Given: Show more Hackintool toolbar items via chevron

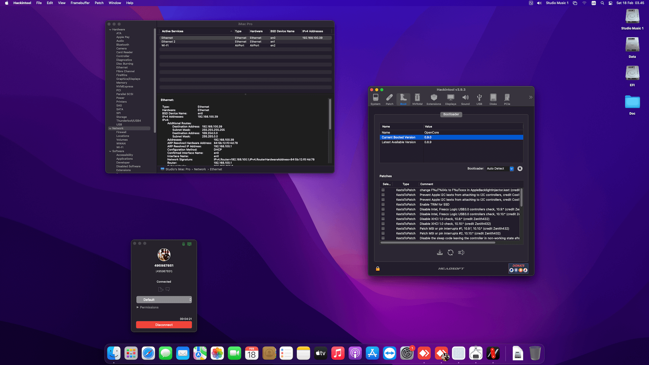Looking at the screenshot, I should pyautogui.click(x=531, y=97).
